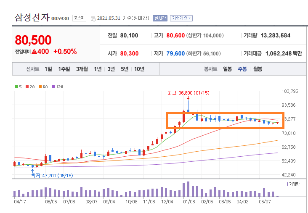Click the current price 80,500
The width and height of the screenshot is (308, 213).
click(x=33, y=40)
